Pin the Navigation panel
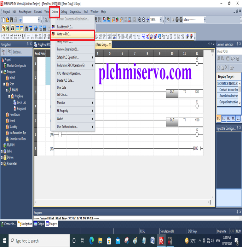Viewport: 242px width, 247px height. 28,44
